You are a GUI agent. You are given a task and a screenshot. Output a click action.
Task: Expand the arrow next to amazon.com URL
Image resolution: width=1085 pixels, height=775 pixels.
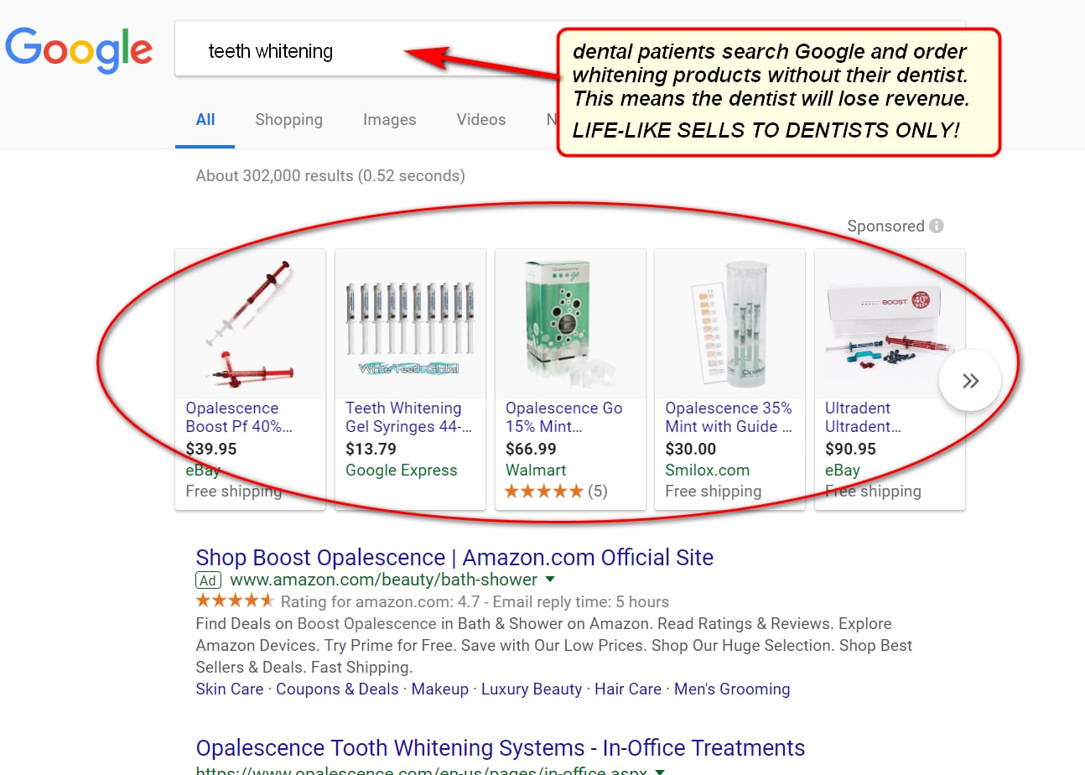[550, 580]
